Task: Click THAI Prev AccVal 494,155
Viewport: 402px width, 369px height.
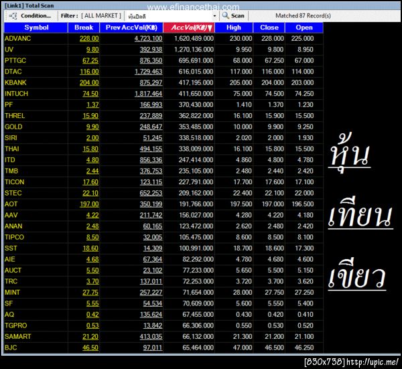Action: (151, 149)
